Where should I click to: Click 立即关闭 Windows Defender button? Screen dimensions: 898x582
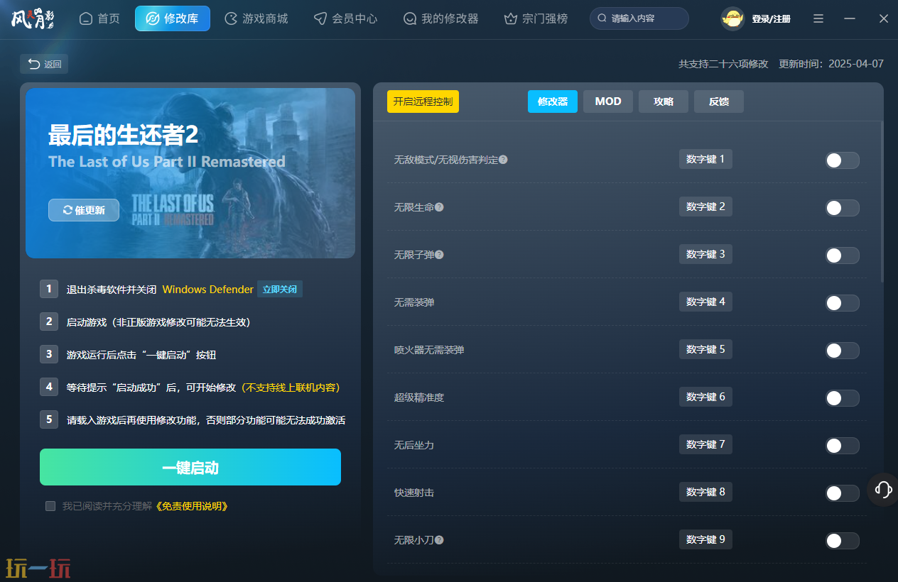click(x=280, y=290)
